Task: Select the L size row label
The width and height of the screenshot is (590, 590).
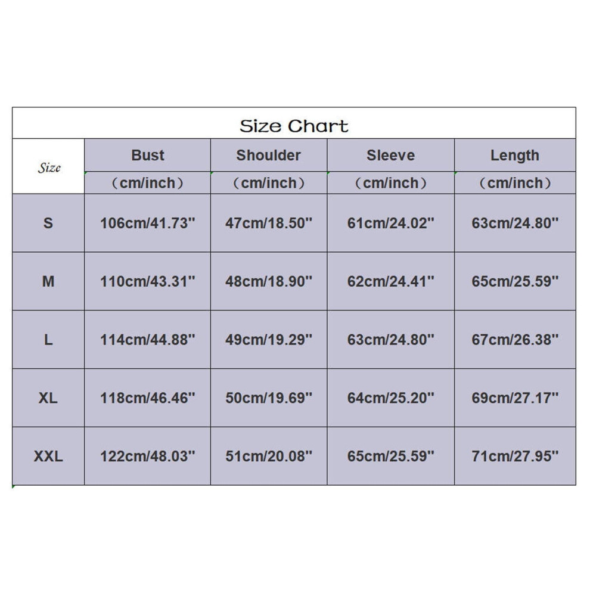Action: coord(48,340)
